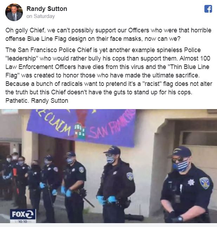
Task: Click Randy Sutton's profile picture
Action: coord(14,12)
